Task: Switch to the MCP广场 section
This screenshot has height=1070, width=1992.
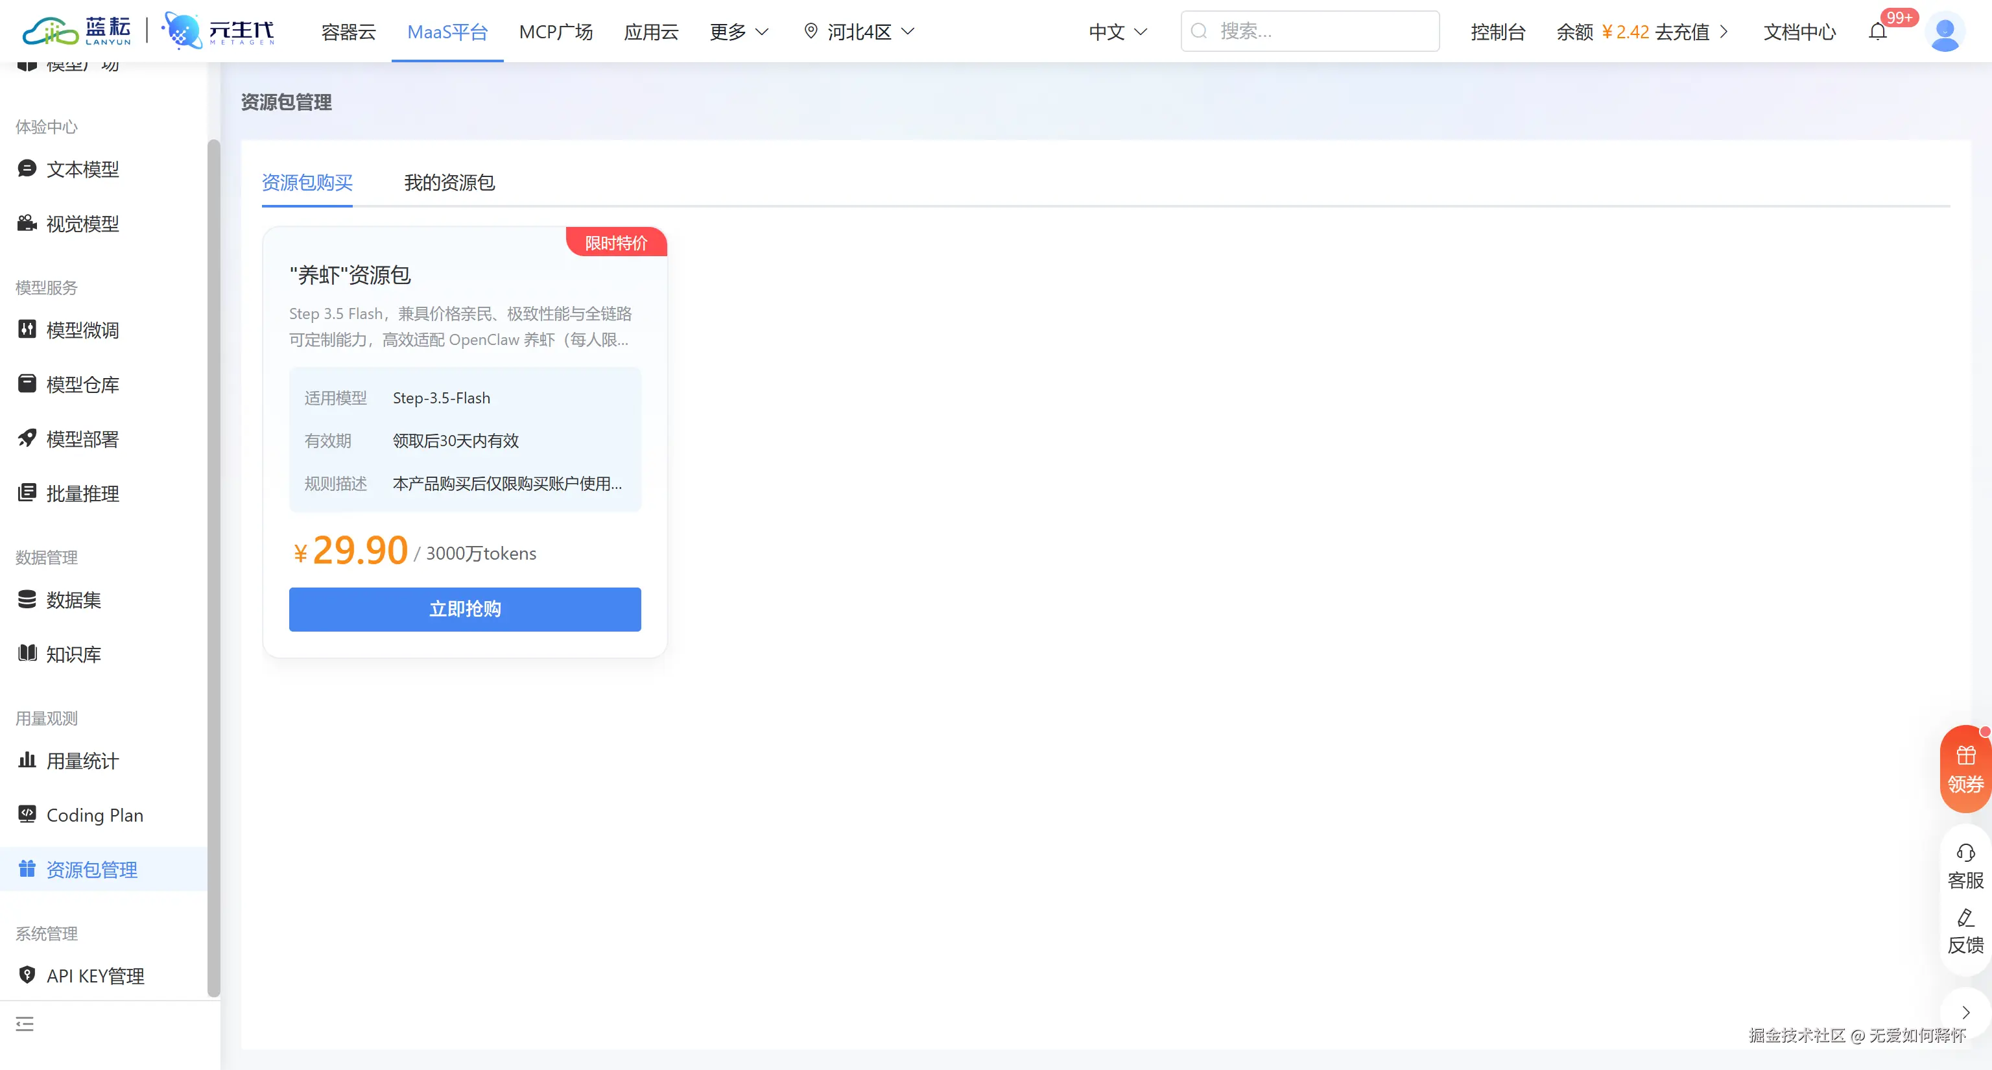Action: 556,32
